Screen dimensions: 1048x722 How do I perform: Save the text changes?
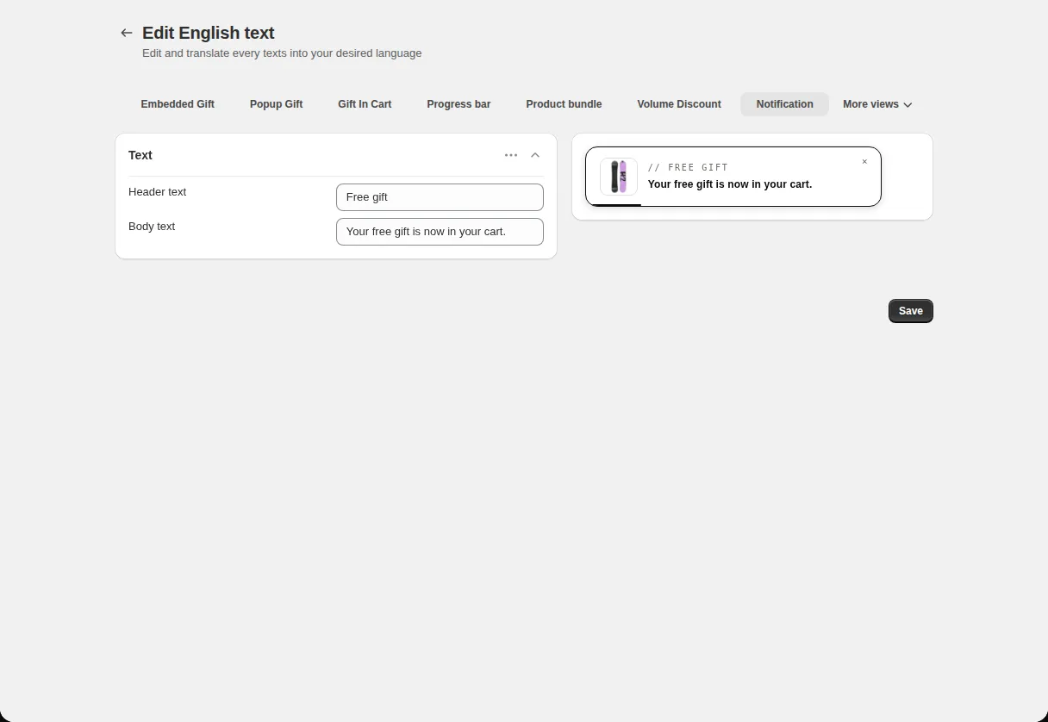click(x=910, y=311)
